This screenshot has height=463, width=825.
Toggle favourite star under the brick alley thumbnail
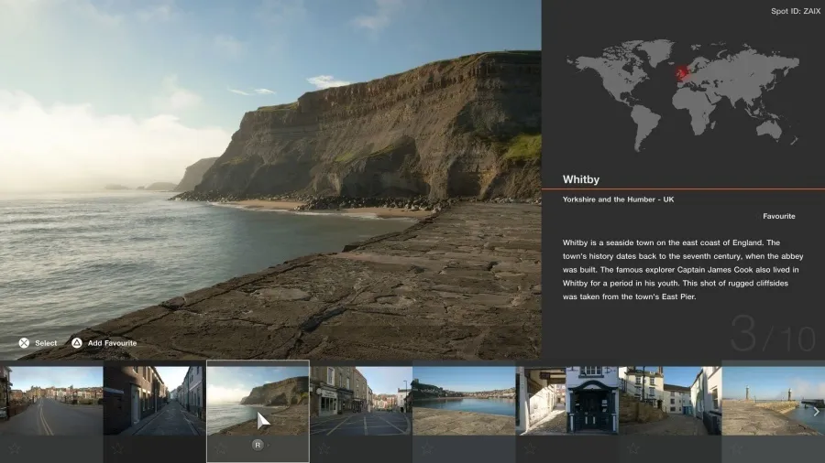pos(117,448)
